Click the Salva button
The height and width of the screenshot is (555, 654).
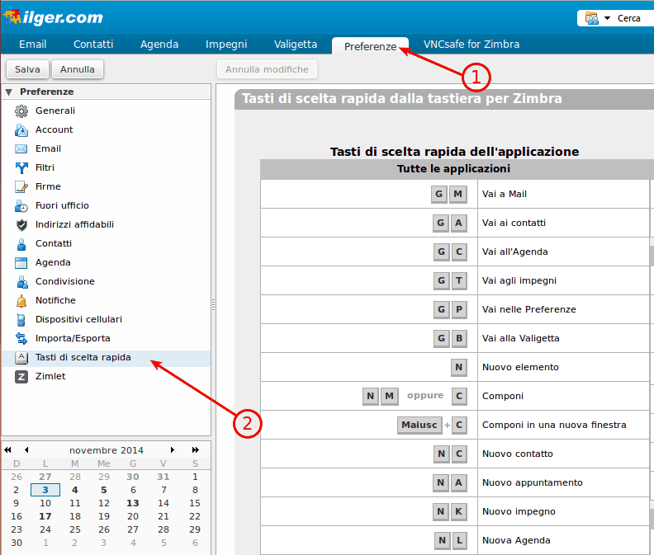pyautogui.click(x=27, y=69)
